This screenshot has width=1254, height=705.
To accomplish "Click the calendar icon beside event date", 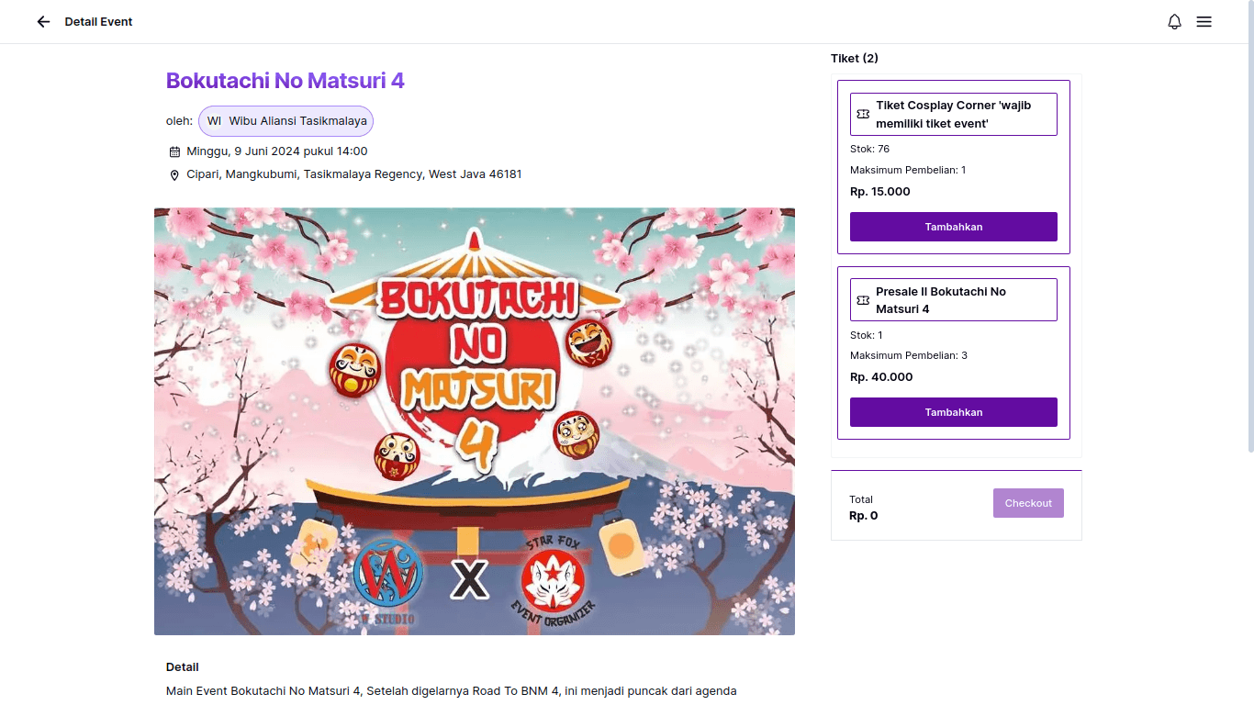I will 174,152.
